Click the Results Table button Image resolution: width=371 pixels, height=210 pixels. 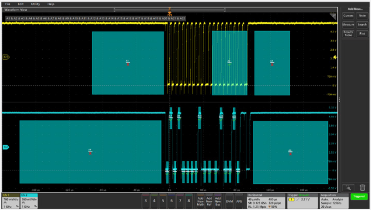pos(348,33)
